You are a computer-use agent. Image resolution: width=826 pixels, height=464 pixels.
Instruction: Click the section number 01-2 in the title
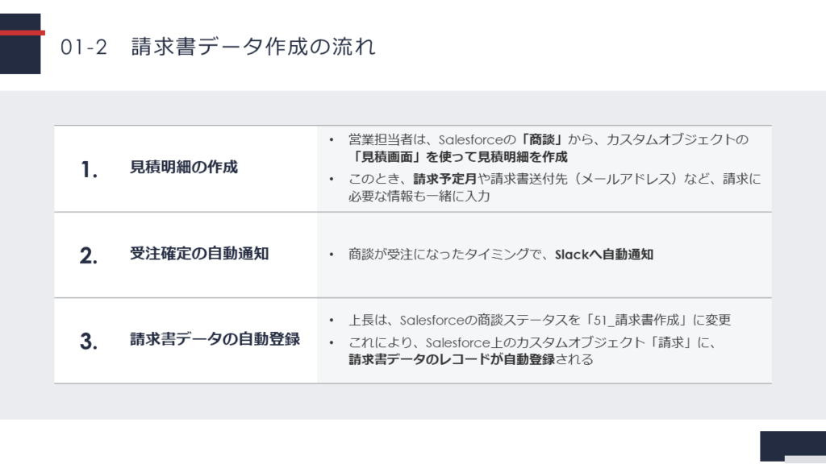pyautogui.click(x=84, y=48)
